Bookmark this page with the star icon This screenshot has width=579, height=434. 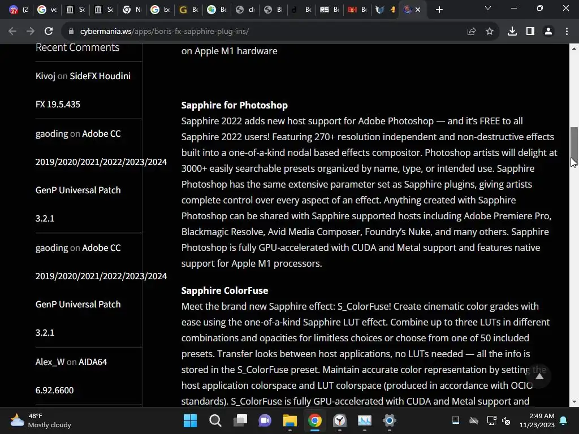pos(490,32)
